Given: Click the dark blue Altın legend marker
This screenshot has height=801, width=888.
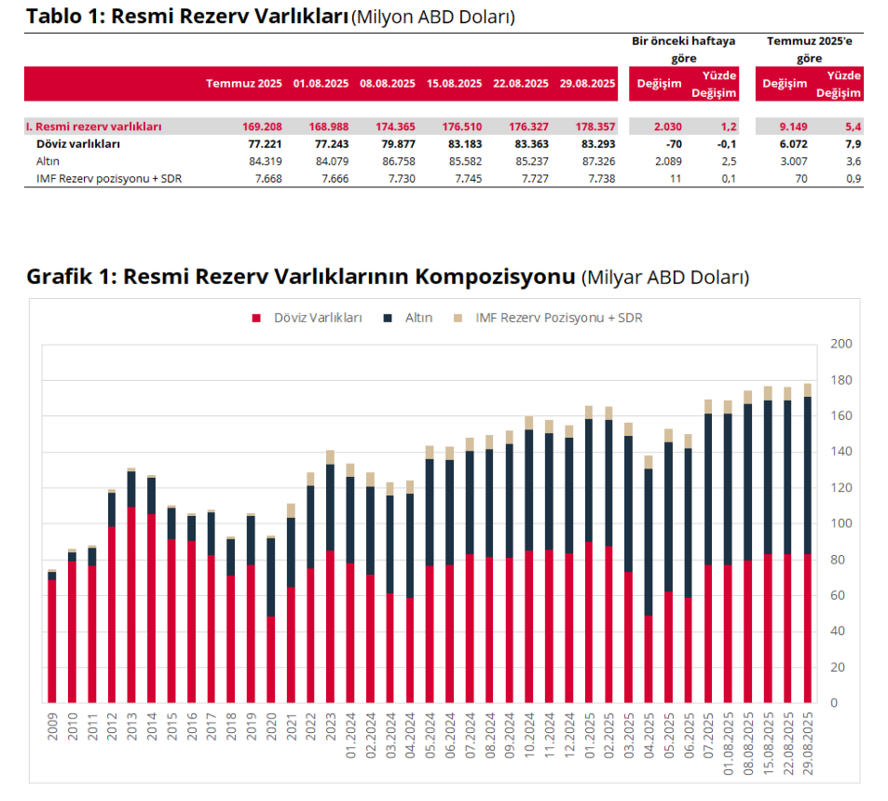Looking at the screenshot, I should click(387, 319).
